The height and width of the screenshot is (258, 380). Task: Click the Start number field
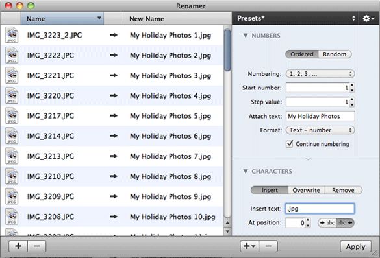(x=318, y=88)
